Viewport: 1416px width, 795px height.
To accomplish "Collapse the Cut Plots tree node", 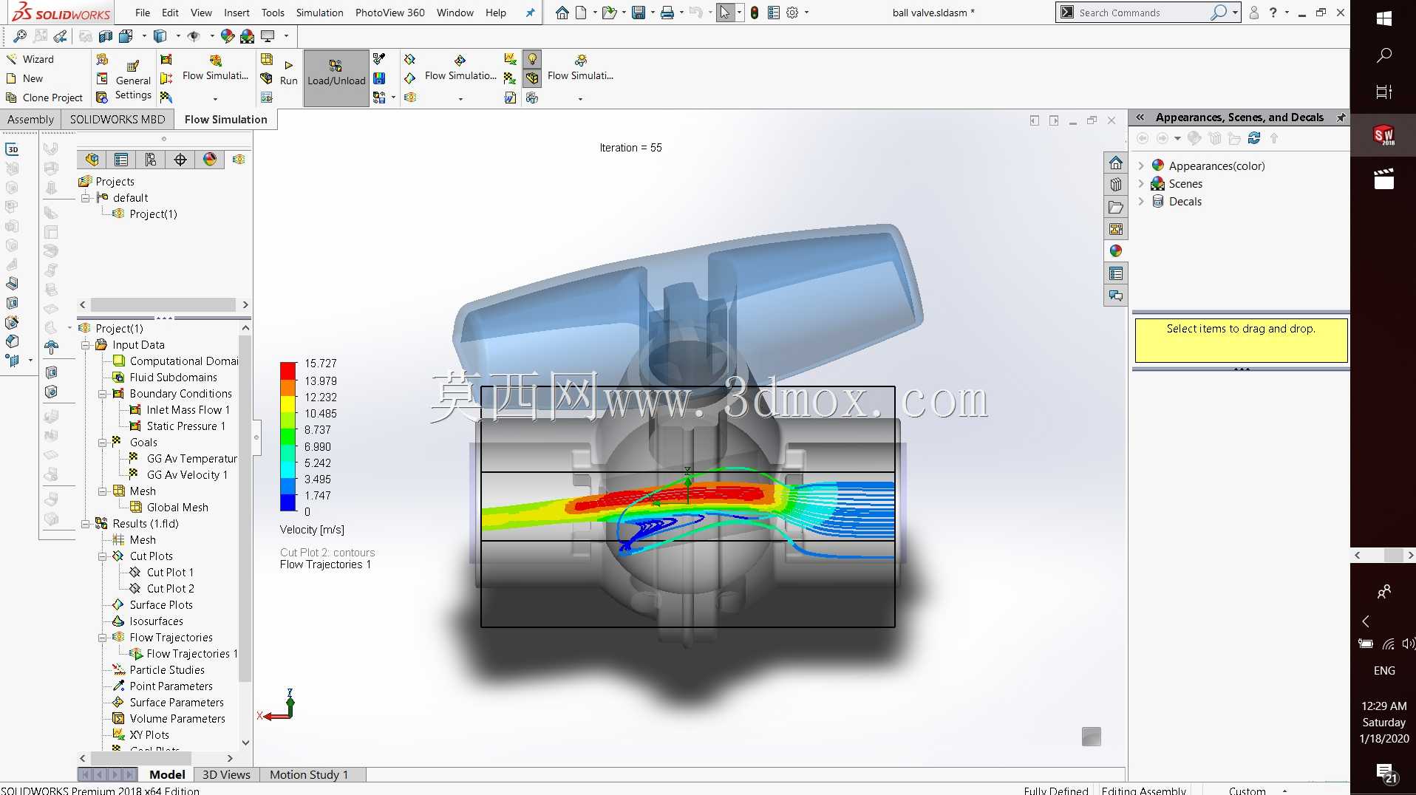I will [x=103, y=556].
